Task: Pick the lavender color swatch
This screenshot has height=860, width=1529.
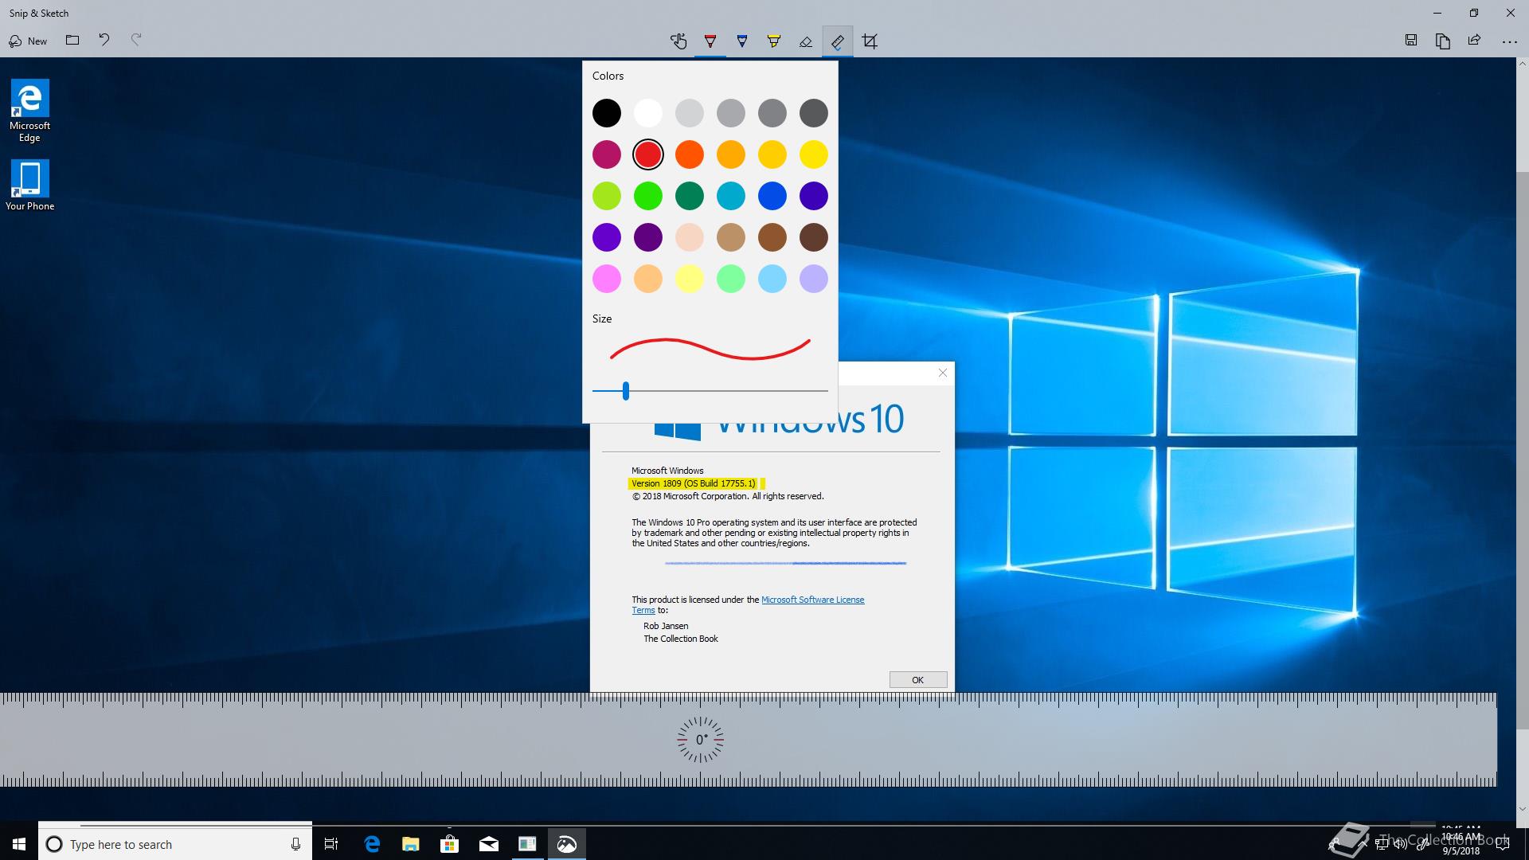Action: 814,279
